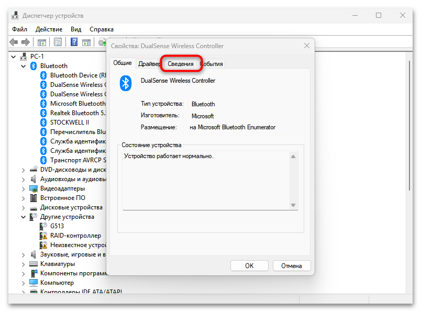Click the action pane toolbar icon
This screenshot has width=421, height=312.
click(x=86, y=42)
